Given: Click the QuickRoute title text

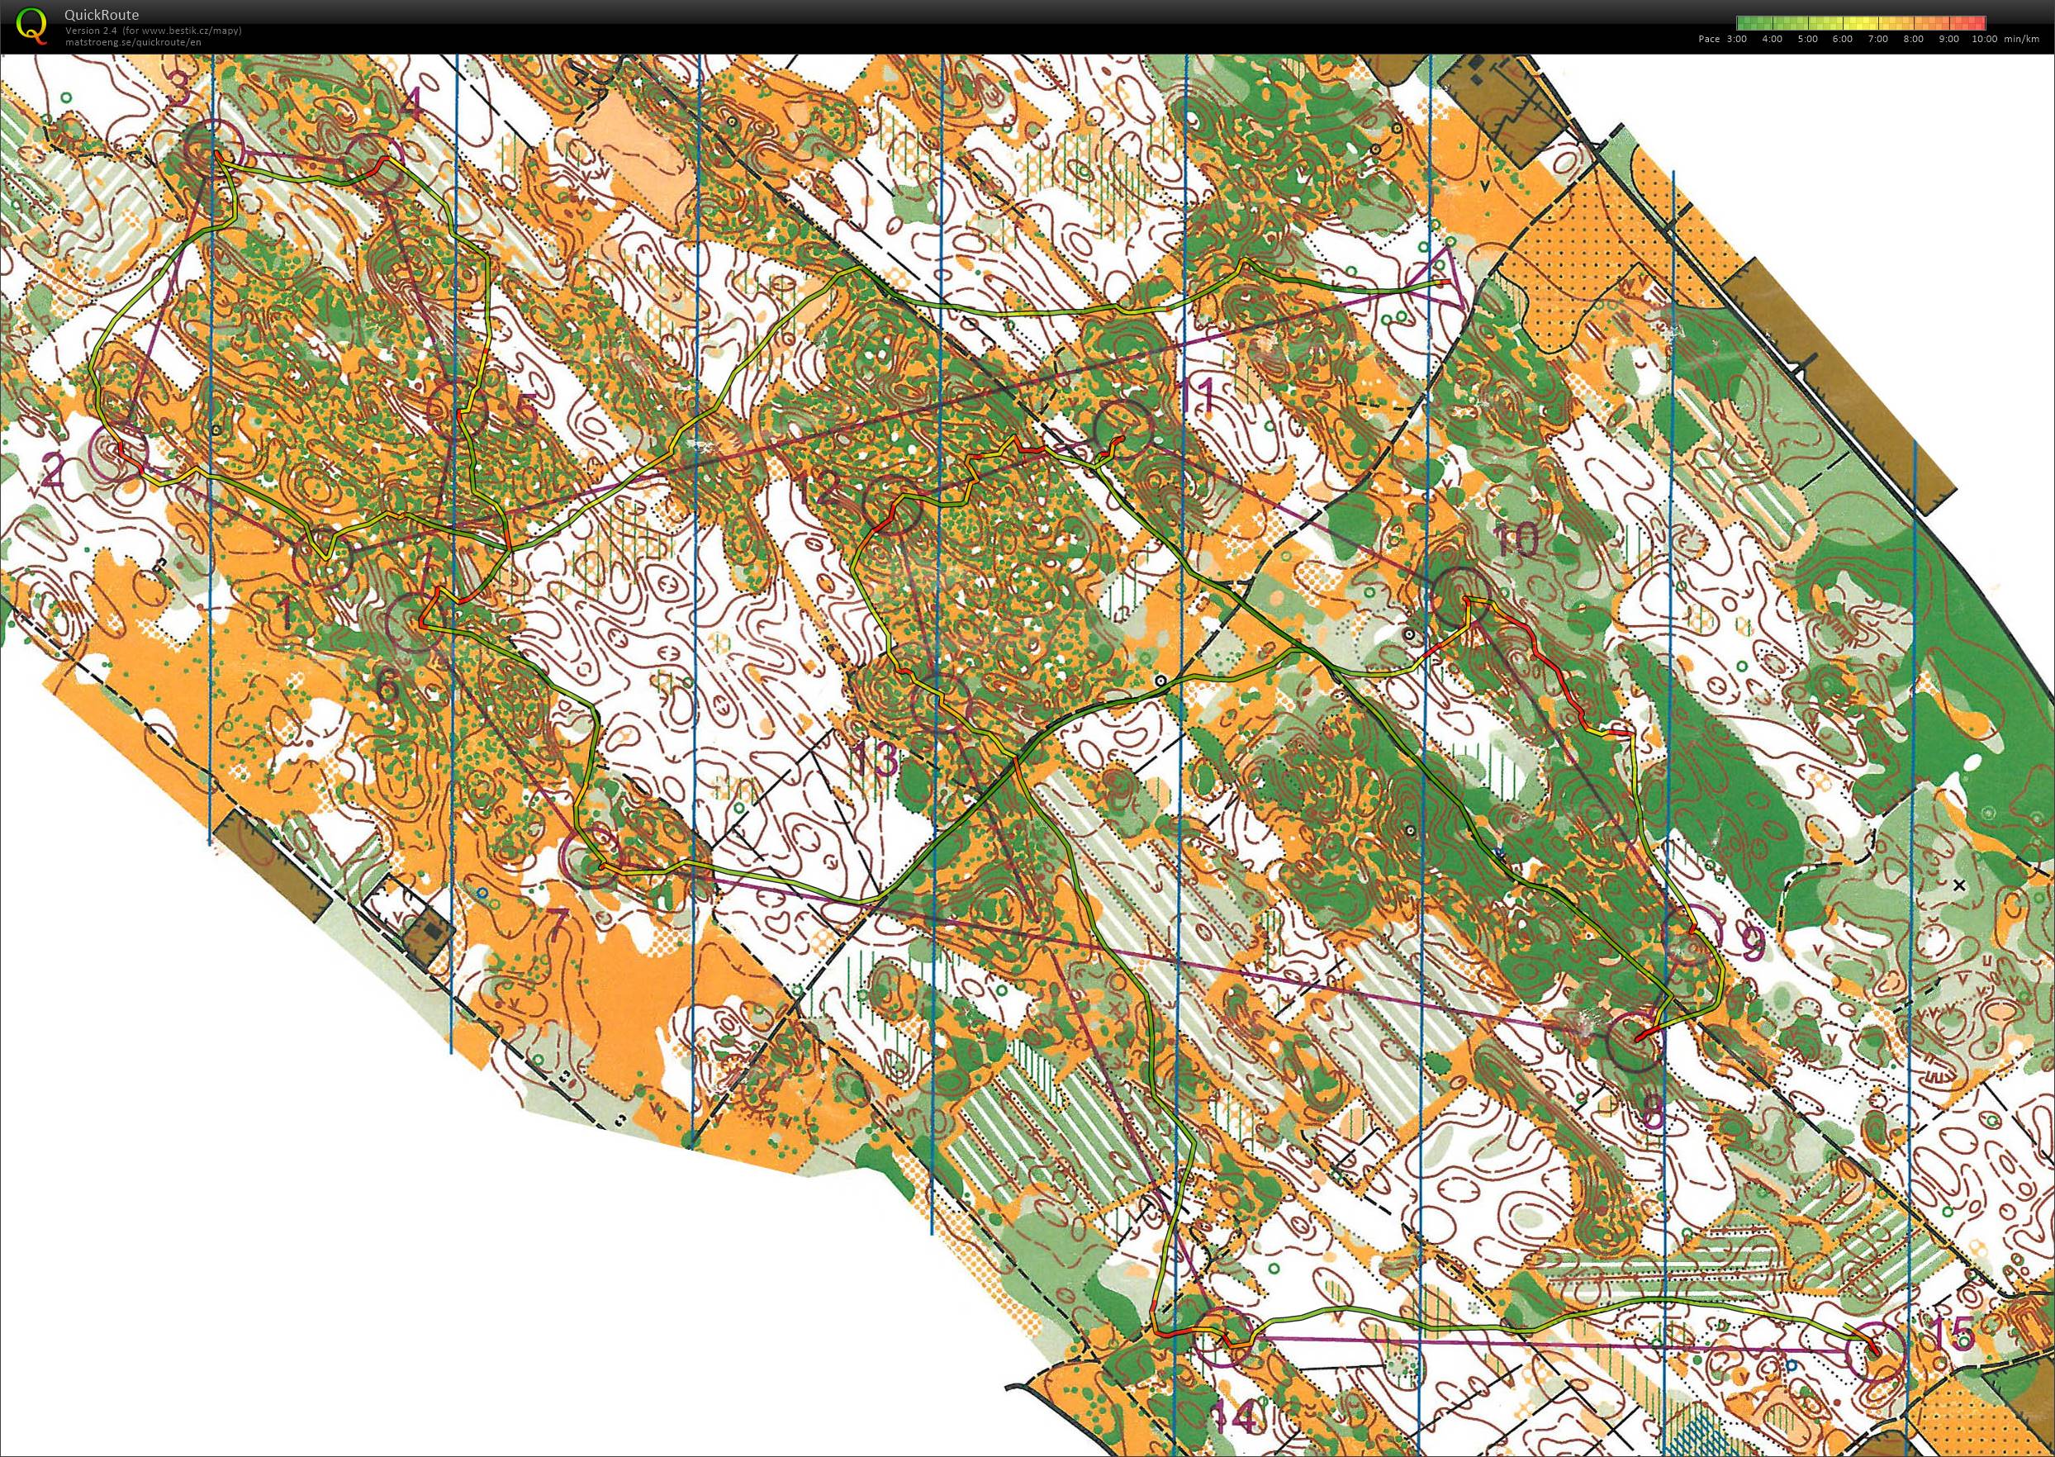Looking at the screenshot, I should click(x=102, y=15).
